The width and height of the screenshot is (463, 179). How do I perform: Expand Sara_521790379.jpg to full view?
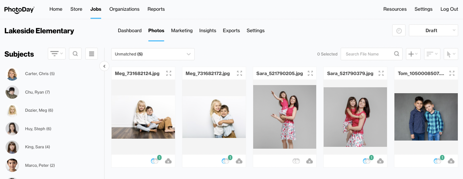click(x=381, y=73)
